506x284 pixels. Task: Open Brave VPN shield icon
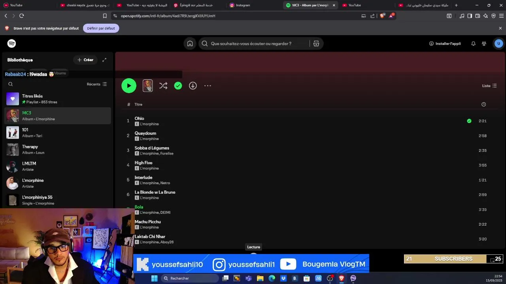pos(493,16)
